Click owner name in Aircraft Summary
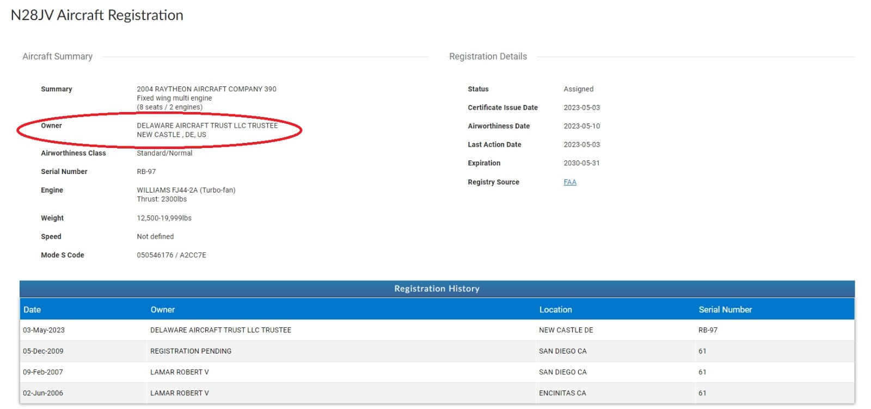 (207, 126)
